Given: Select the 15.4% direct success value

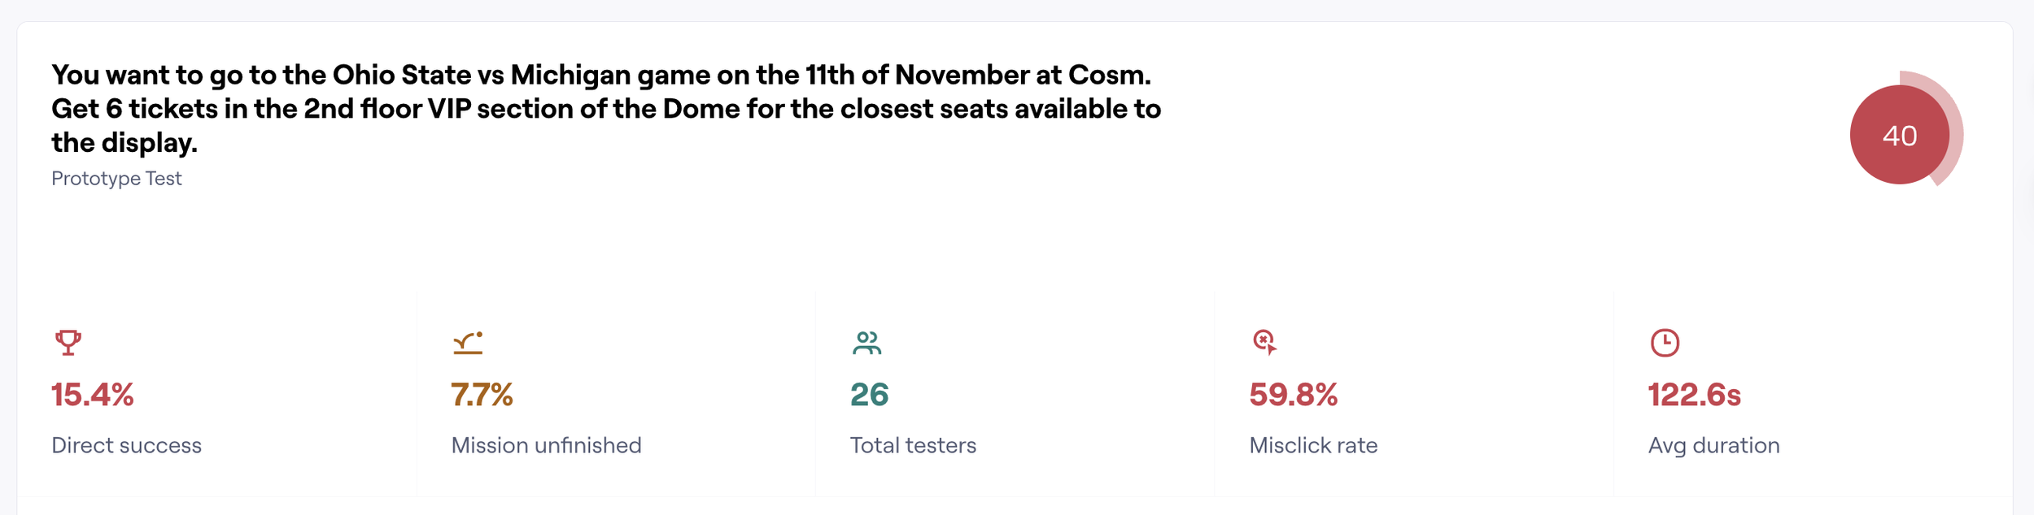Looking at the screenshot, I should pyautogui.click(x=93, y=395).
